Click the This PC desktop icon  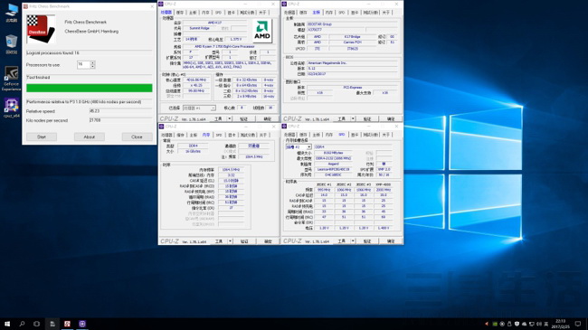pos(11,13)
